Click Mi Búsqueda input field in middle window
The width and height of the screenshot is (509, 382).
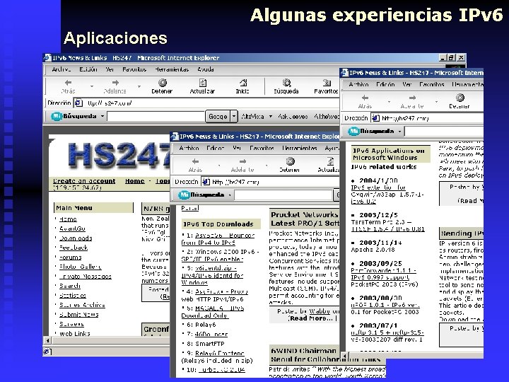coord(283,195)
